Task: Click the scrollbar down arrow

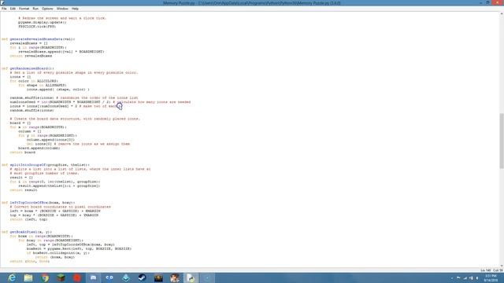Action: point(502,266)
